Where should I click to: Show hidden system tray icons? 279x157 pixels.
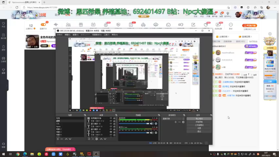click(211, 154)
